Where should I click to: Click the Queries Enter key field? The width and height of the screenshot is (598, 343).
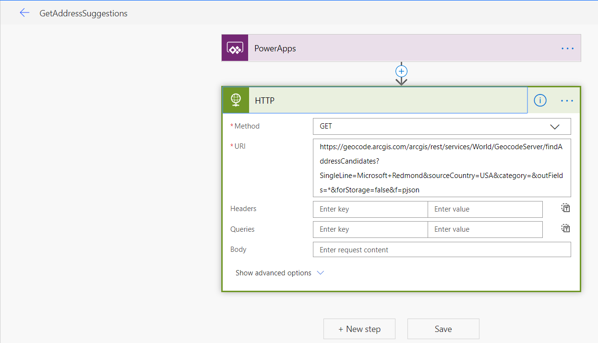[x=370, y=229]
